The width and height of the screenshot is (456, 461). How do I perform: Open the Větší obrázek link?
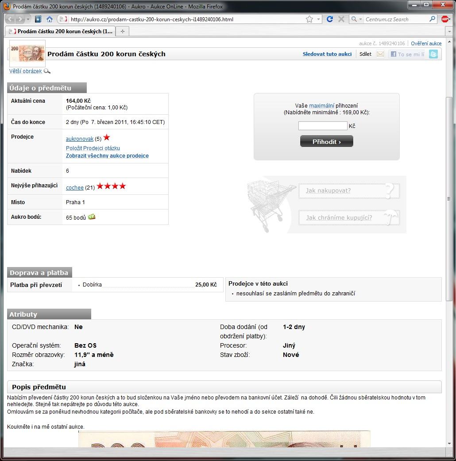pyautogui.click(x=25, y=71)
